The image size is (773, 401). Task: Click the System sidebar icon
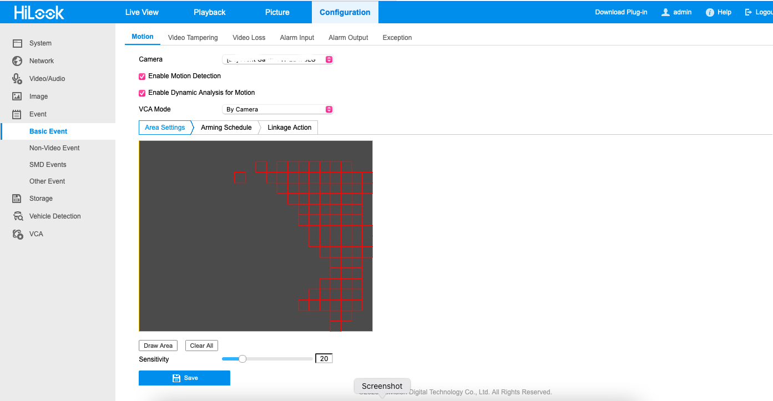coord(17,43)
